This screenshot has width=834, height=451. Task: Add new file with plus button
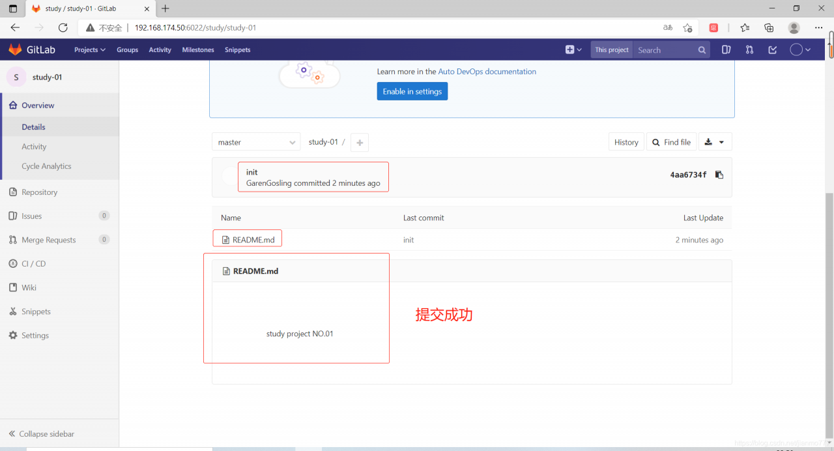[x=360, y=142]
